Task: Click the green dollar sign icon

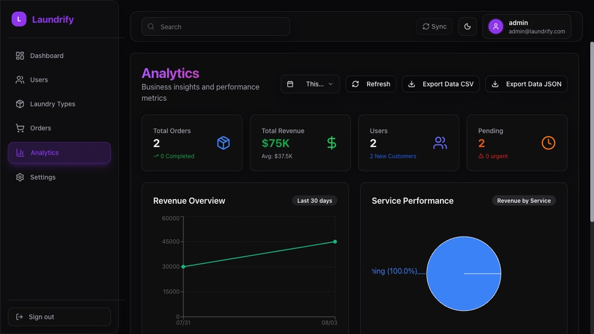Action: tap(332, 143)
